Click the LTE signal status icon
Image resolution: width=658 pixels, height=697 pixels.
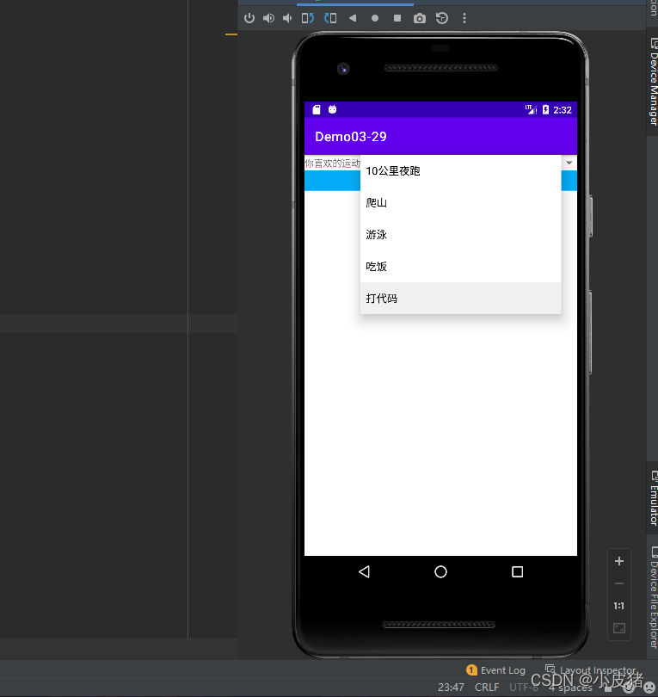pyautogui.click(x=531, y=109)
